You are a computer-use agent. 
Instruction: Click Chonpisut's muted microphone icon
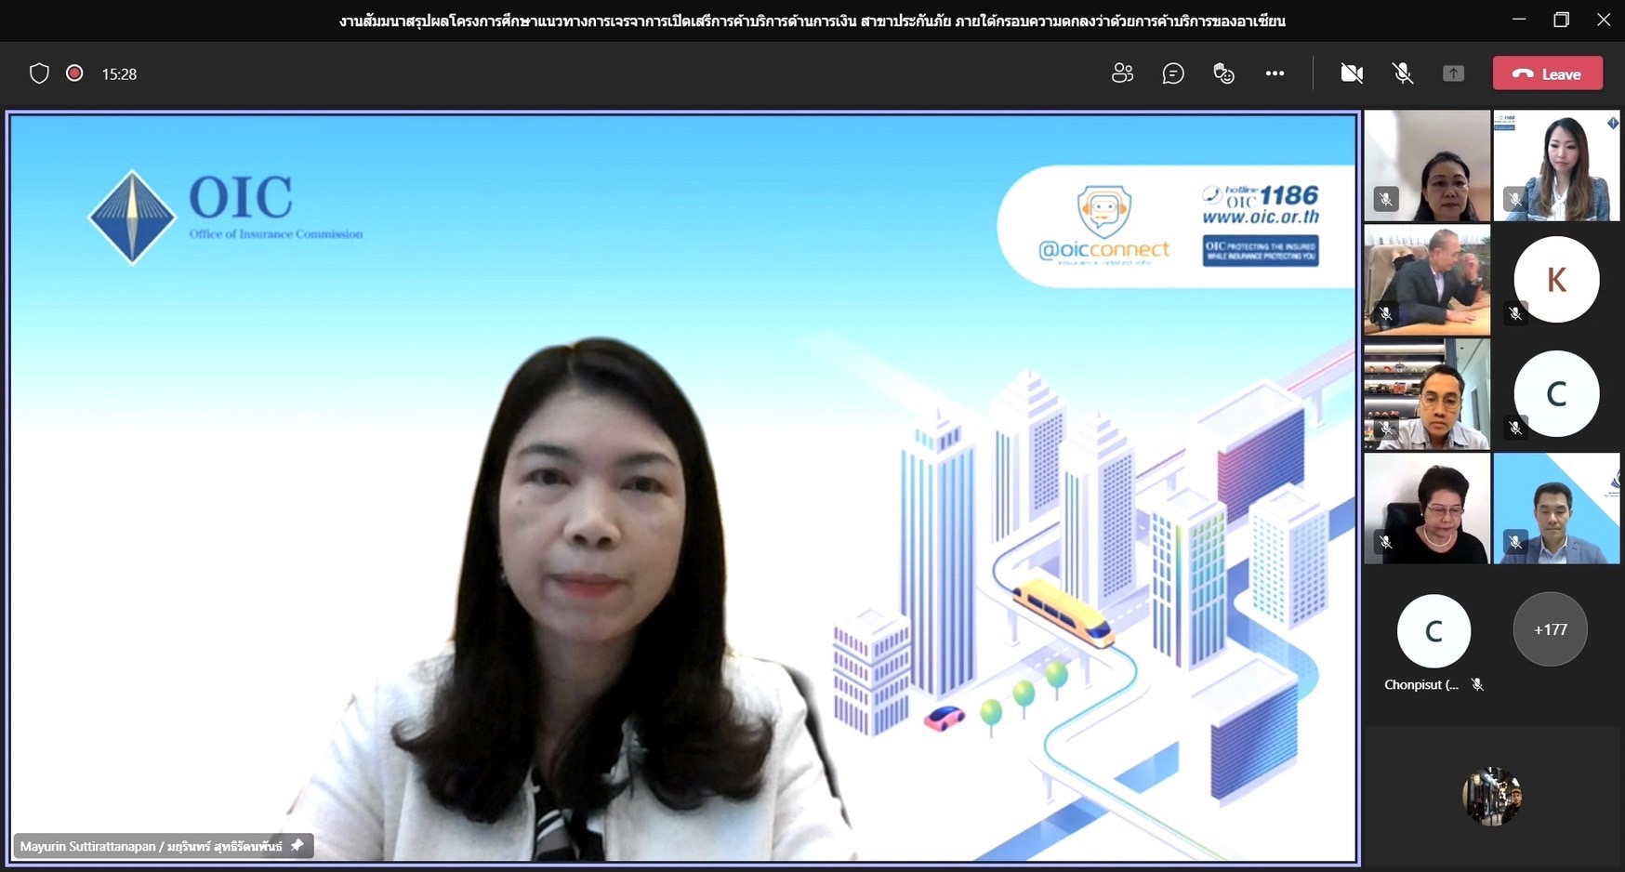tap(1477, 685)
